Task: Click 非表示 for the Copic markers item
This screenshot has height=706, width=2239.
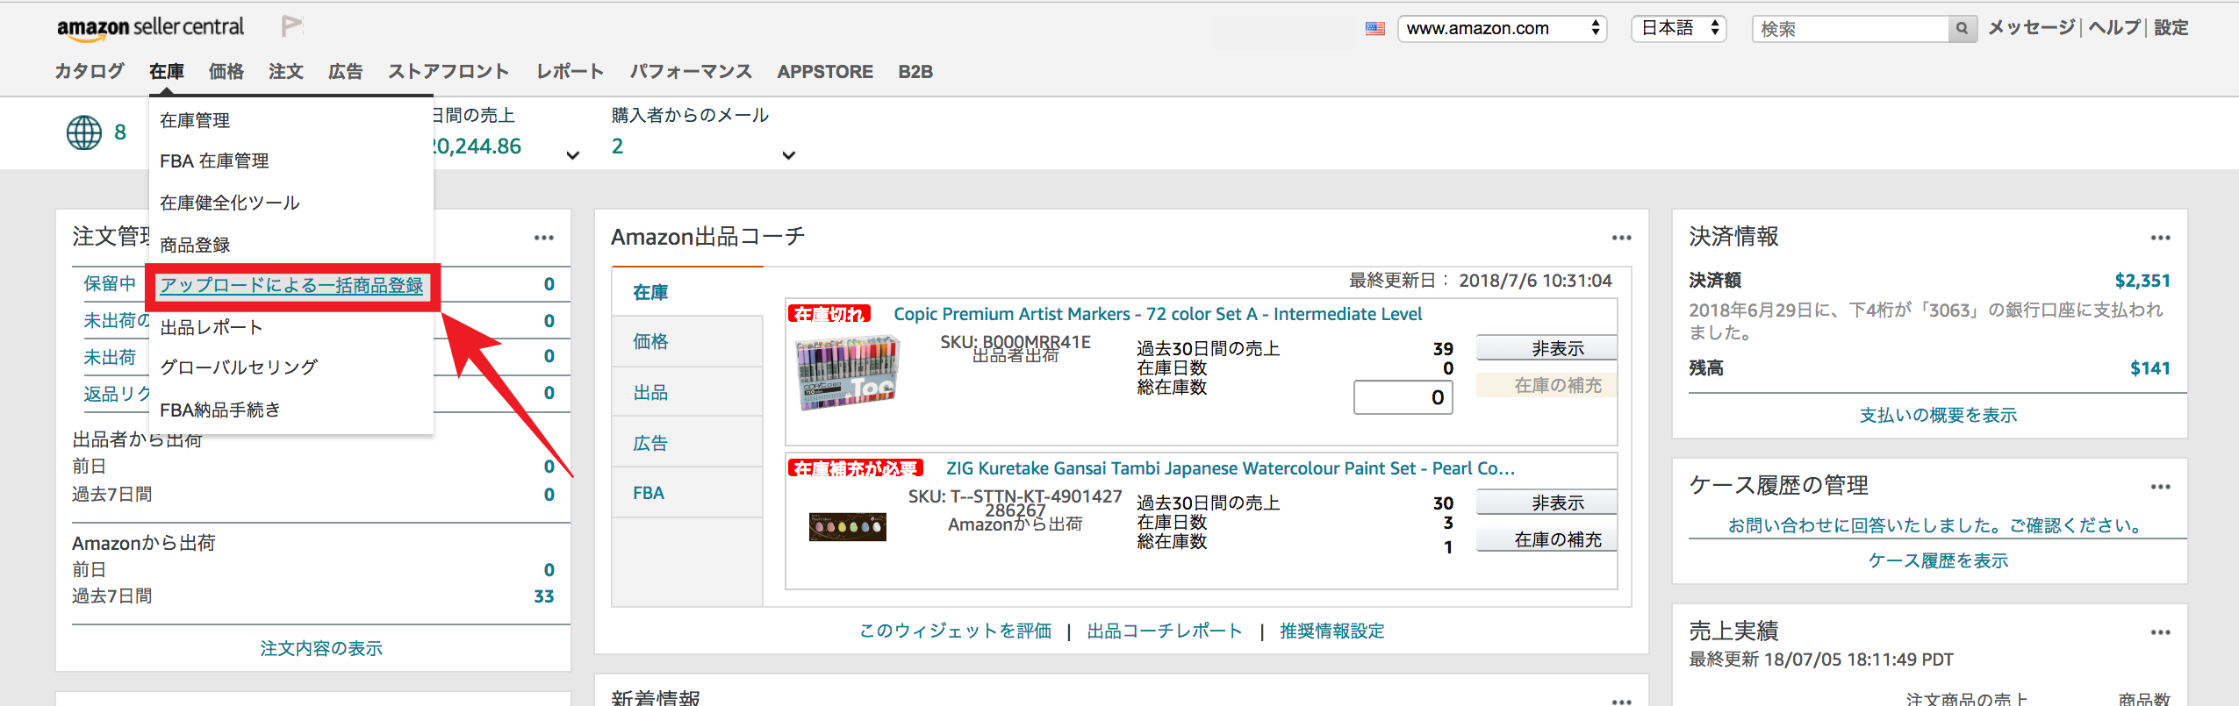Action: (x=1546, y=348)
